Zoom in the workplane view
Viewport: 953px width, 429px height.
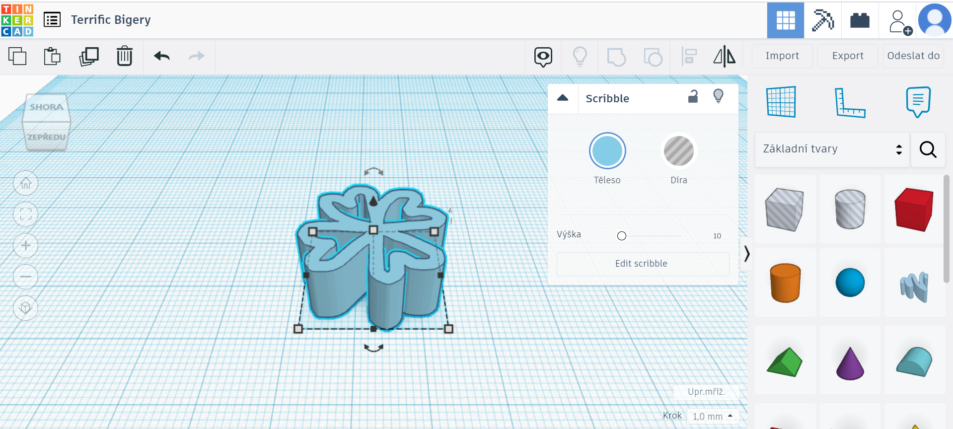click(26, 245)
